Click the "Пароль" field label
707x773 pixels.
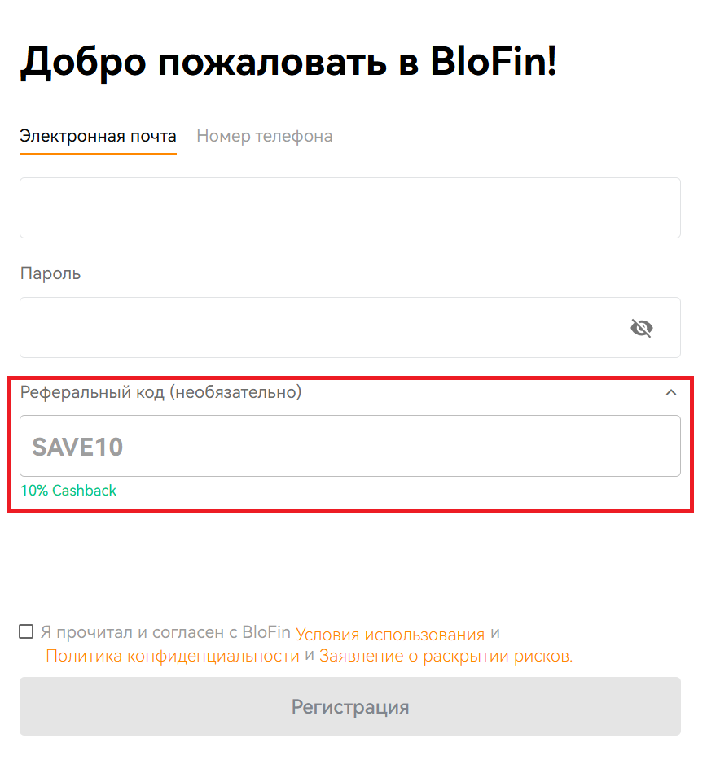coord(50,273)
